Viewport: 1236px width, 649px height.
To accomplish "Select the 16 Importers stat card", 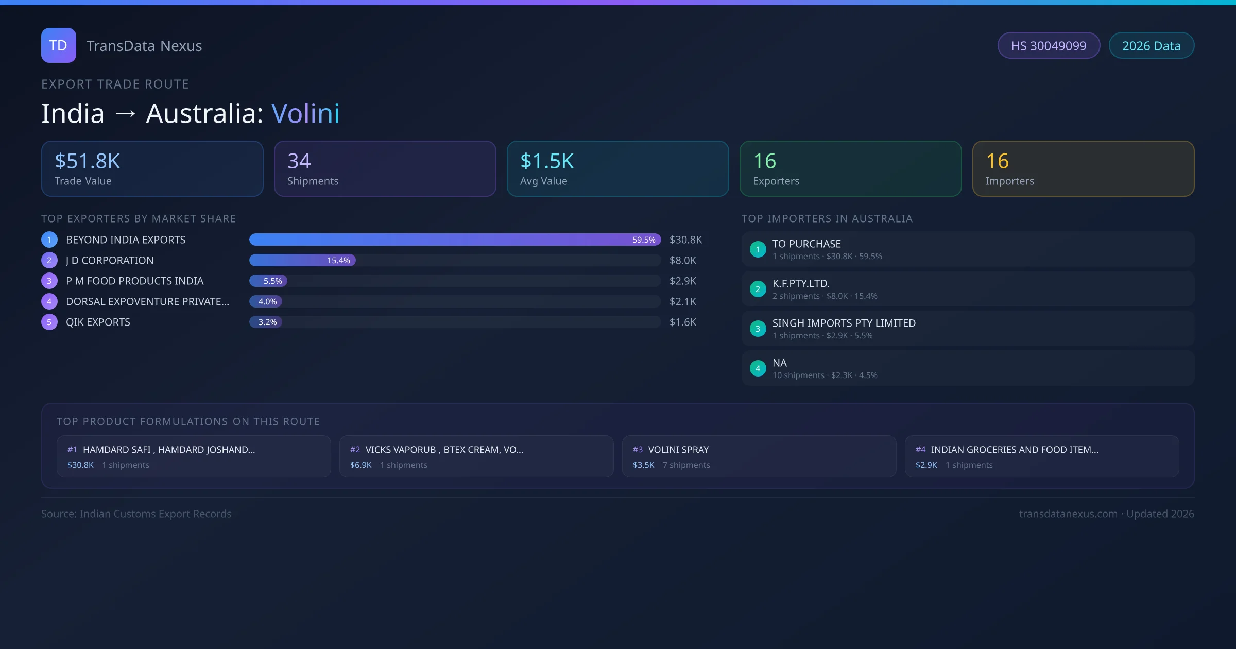I will click(x=1083, y=168).
